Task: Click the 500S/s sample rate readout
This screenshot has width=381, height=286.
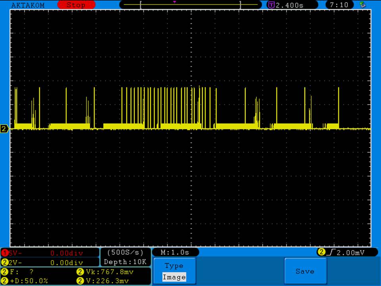Action: click(125, 253)
